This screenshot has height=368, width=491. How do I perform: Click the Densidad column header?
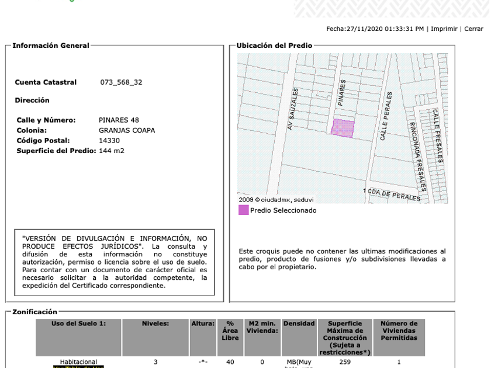click(x=299, y=338)
